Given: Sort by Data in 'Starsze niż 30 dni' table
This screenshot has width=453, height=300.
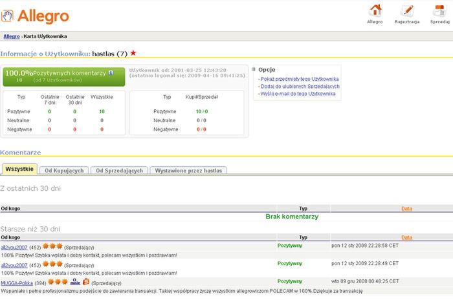Looking at the screenshot, I should click(406, 237).
